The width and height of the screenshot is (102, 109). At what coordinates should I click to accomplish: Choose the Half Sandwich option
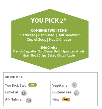click(x=69, y=35)
